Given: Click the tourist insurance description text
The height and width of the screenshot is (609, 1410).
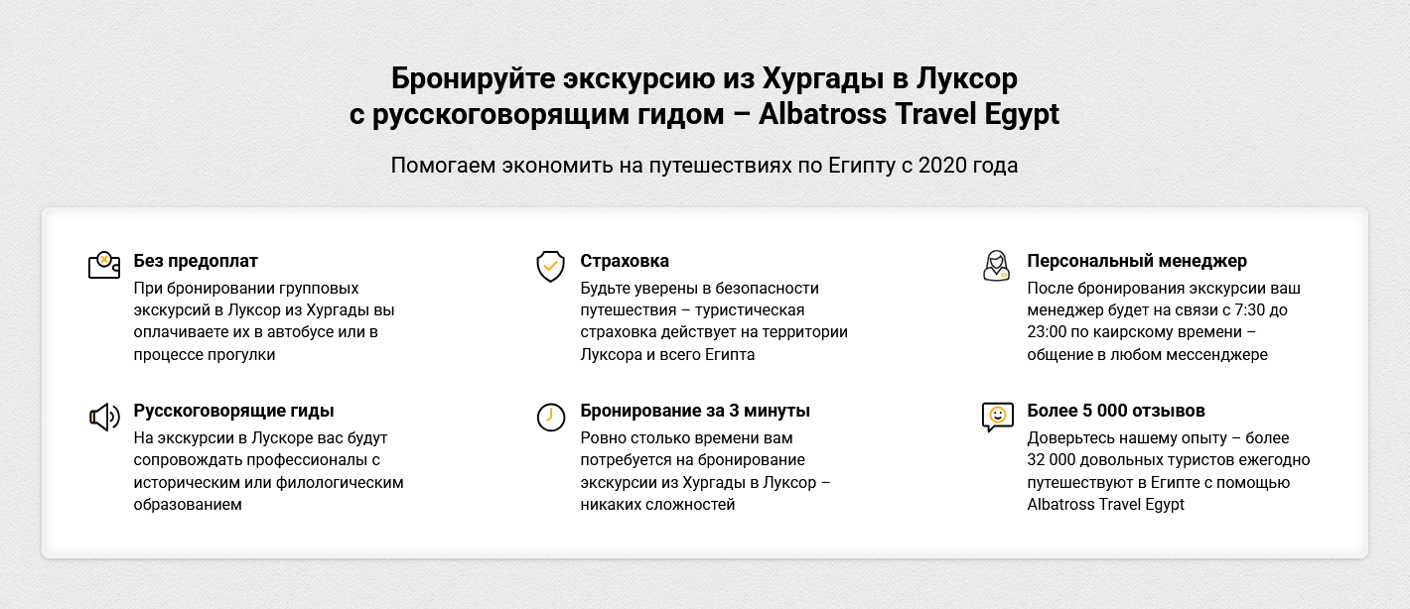Looking at the screenshot, I should click(x=713, y=321).
